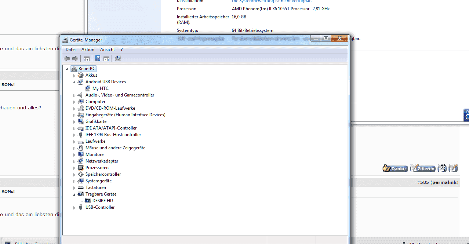The image size is (469, 244).
Task: Expand the Speichercontroller node
Action: (74, 175)
